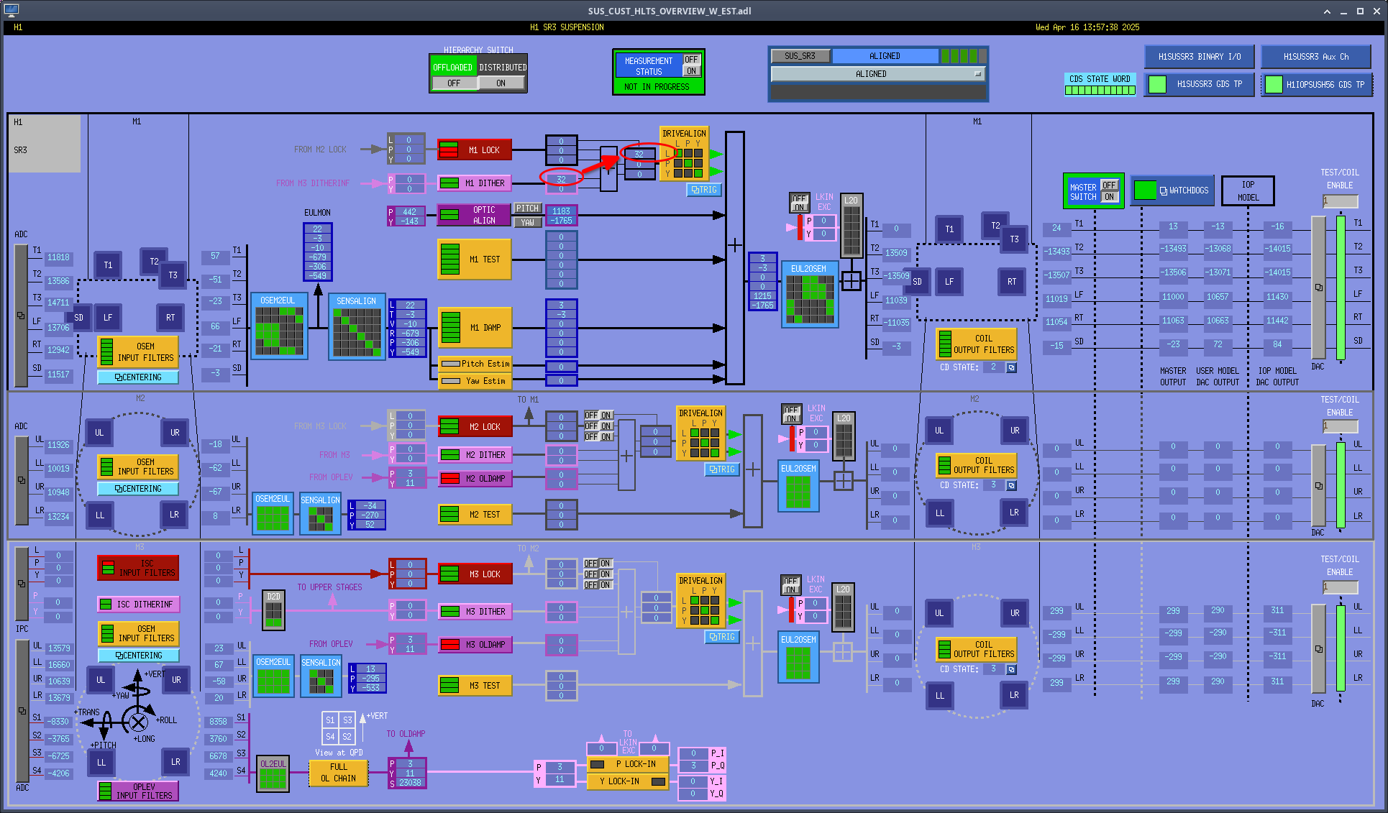Toggle the M2 LKIN EXC OFF/ON switch
The image size is (1388, 813).
(791, 414)
